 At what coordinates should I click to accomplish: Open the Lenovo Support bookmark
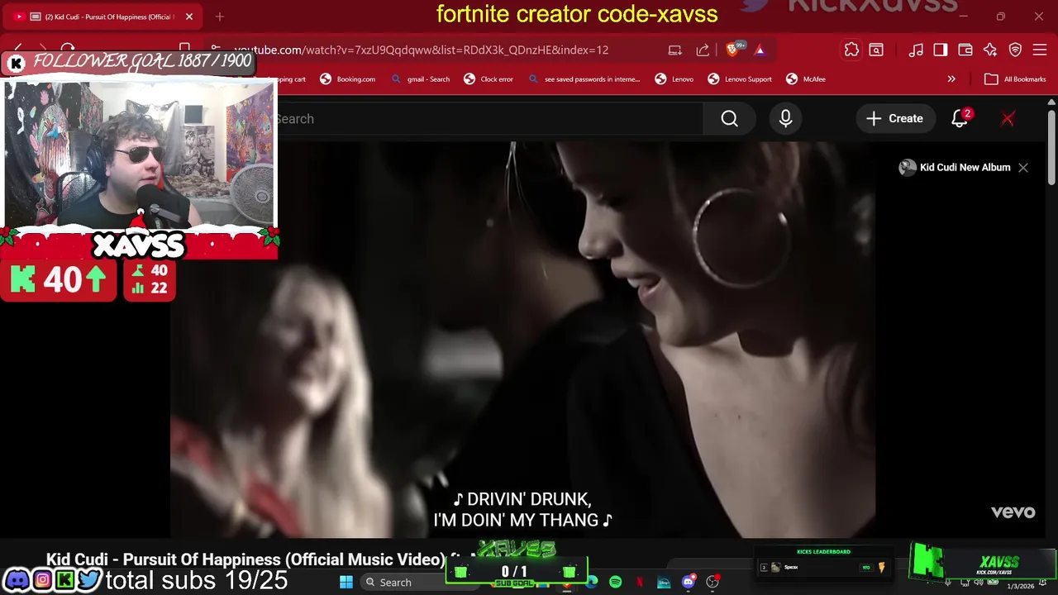[x=740, y=79]
